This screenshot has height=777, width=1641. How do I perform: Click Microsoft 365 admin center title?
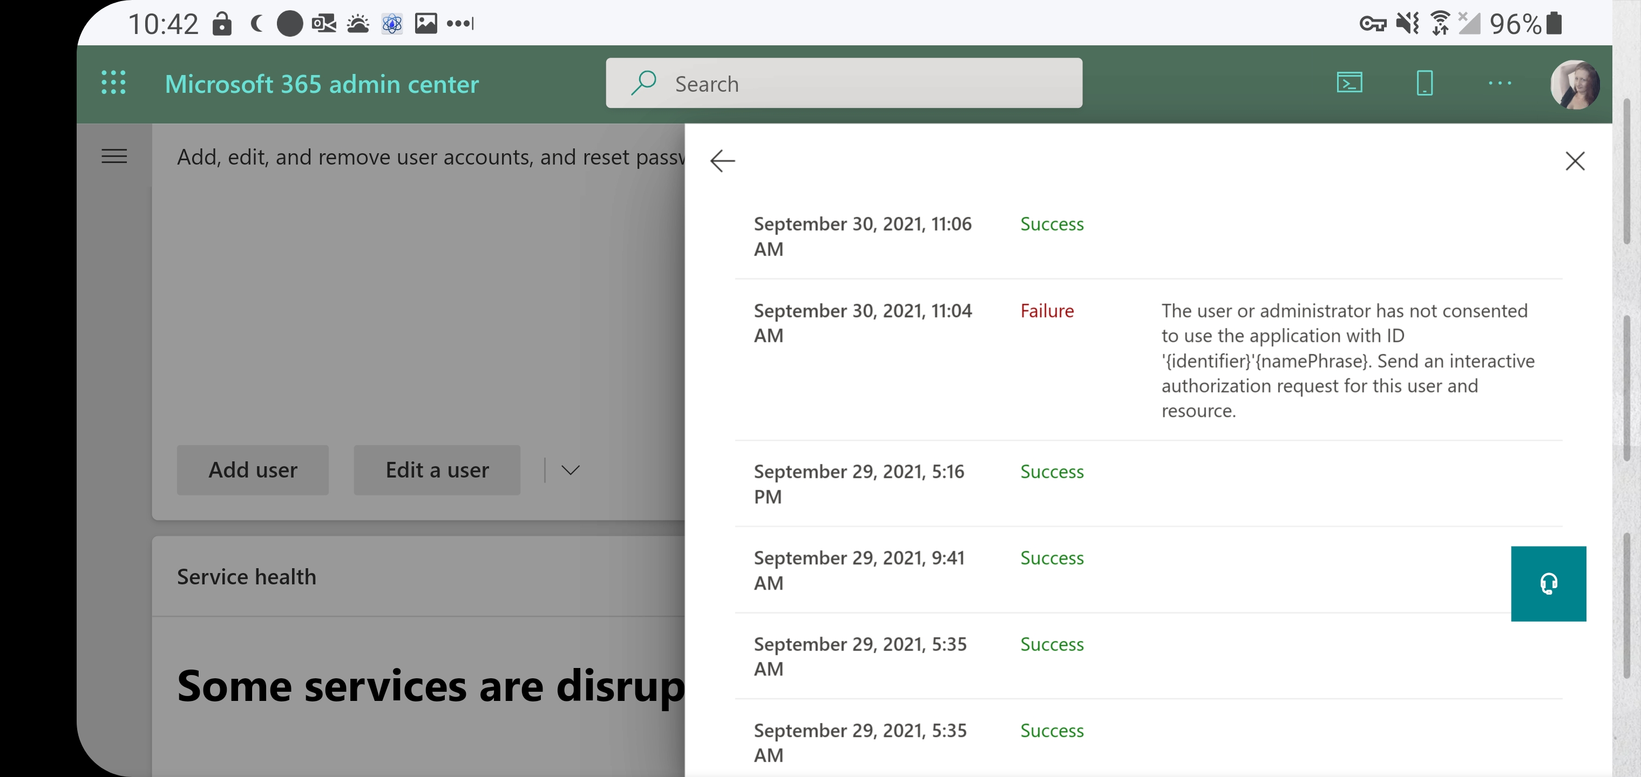[x=322, y=84]
